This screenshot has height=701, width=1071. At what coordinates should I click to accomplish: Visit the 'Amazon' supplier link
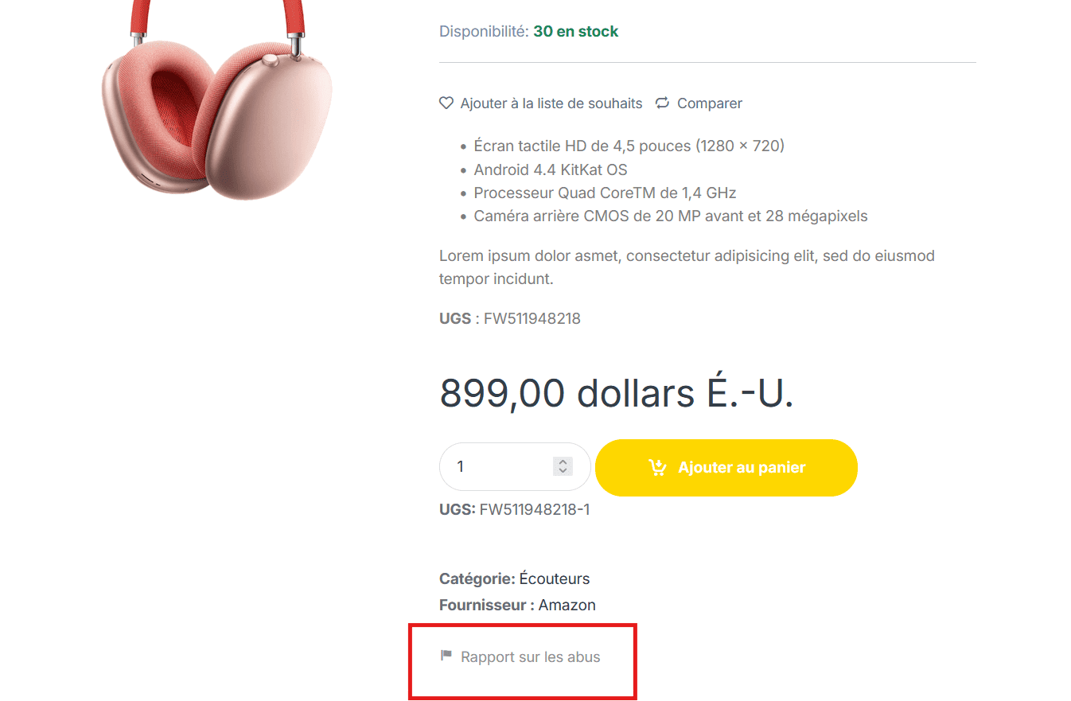pyautogui.click(x=567, y=605)
